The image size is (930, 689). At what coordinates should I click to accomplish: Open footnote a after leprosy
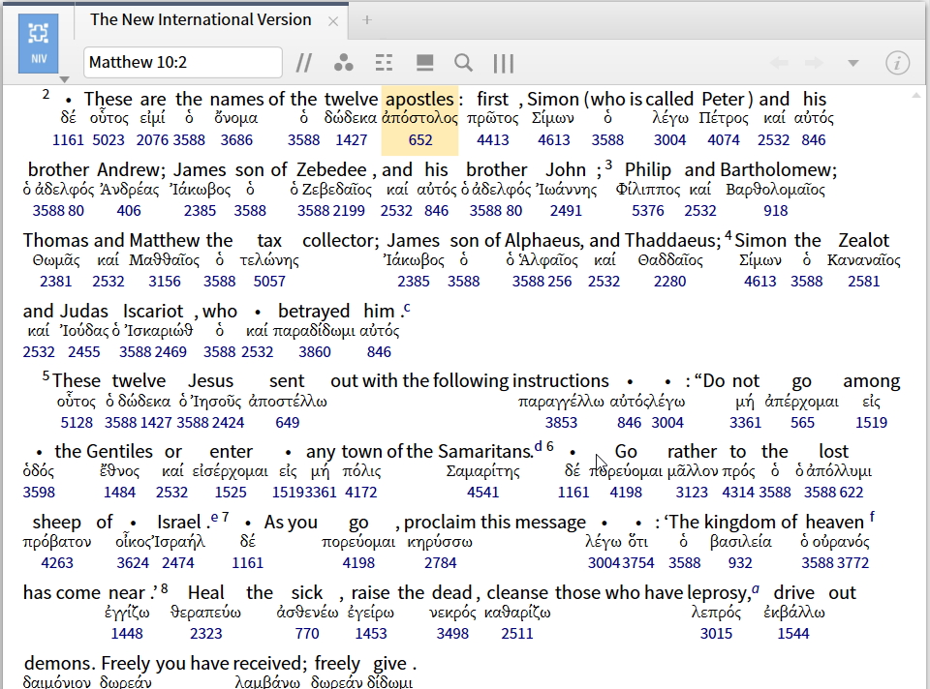756,588
